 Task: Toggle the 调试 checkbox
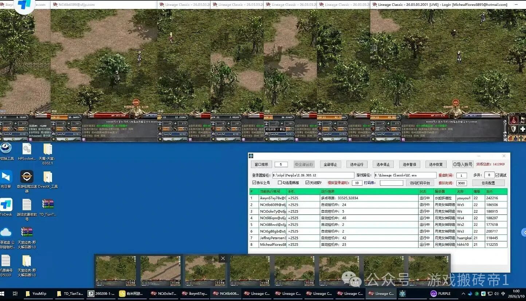click(x=497, y=175)
